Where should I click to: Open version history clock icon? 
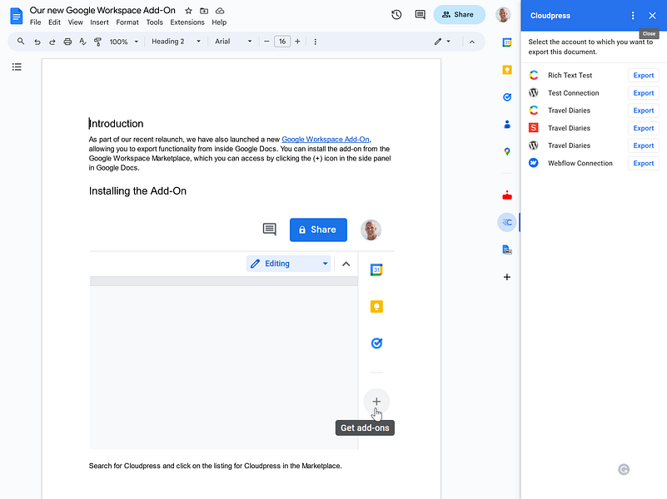tap(396, 15)
